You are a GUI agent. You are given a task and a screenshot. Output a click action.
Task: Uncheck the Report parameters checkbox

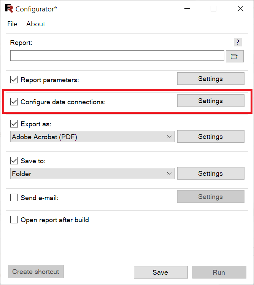(x=14, y=80)
